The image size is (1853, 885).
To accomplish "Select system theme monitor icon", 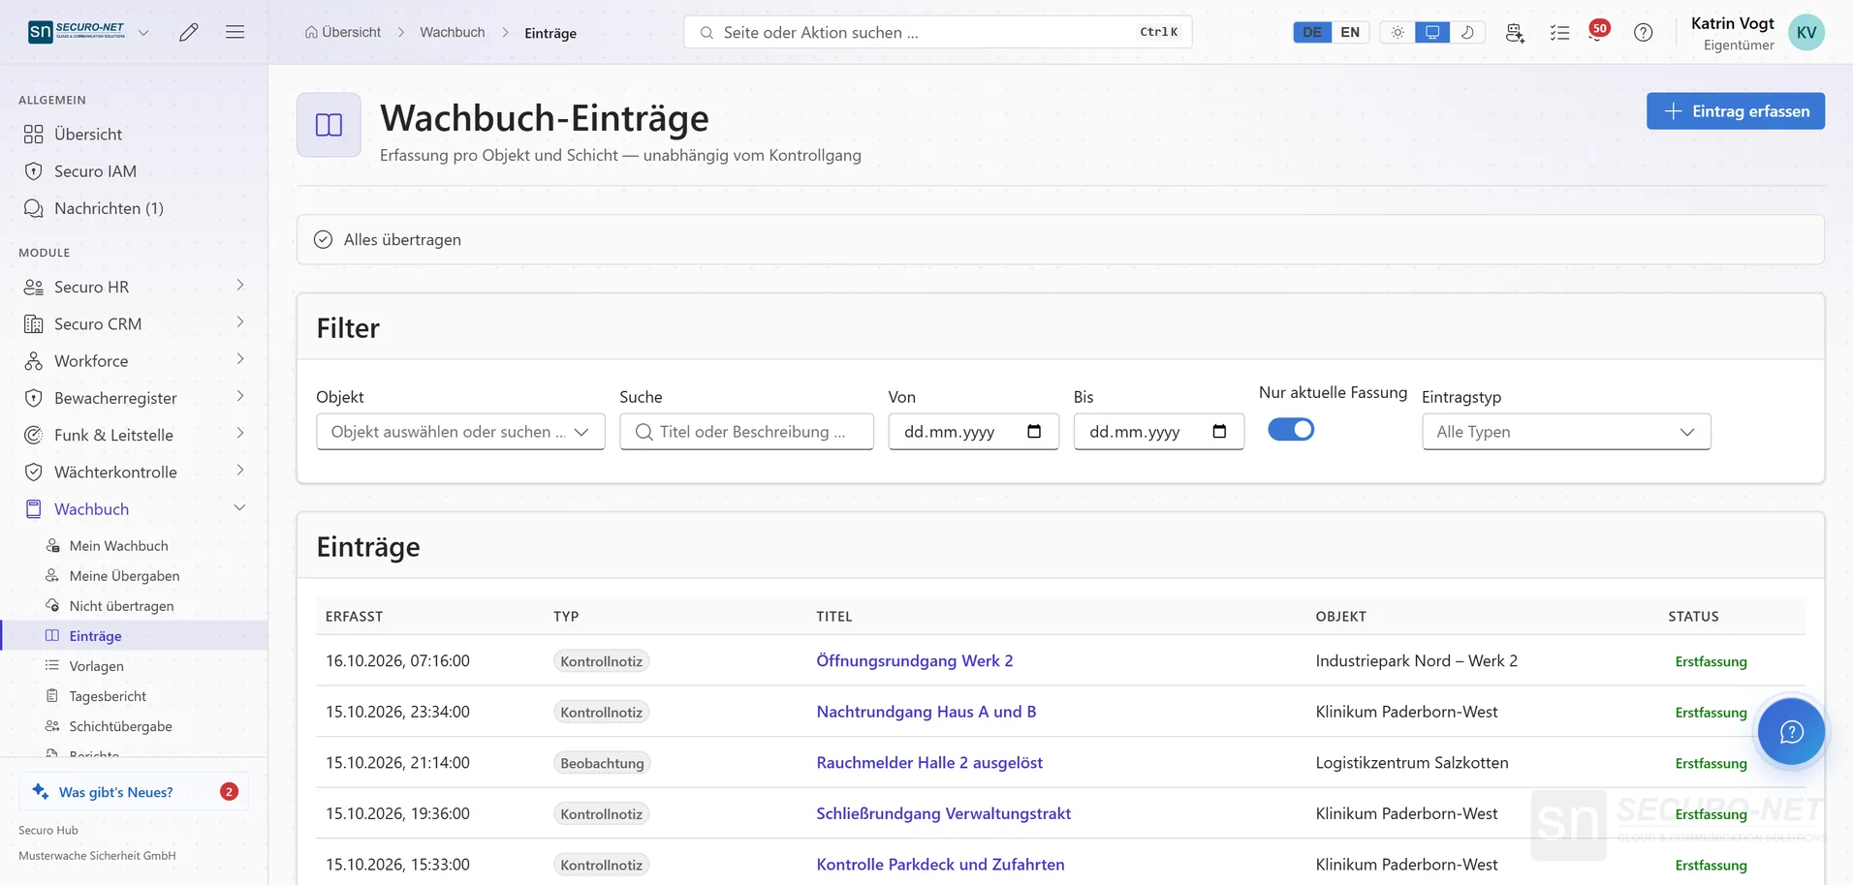I will [1432, 32].
